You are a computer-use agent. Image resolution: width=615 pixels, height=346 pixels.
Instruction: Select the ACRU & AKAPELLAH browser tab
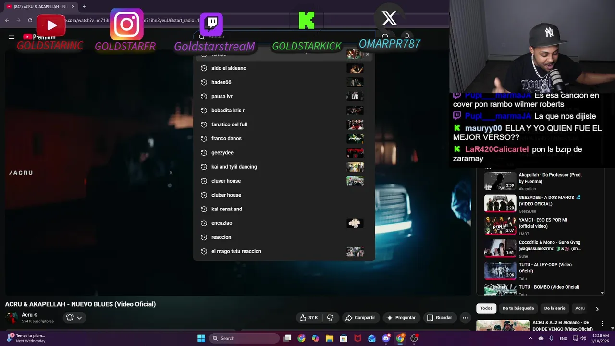(40, 6)
